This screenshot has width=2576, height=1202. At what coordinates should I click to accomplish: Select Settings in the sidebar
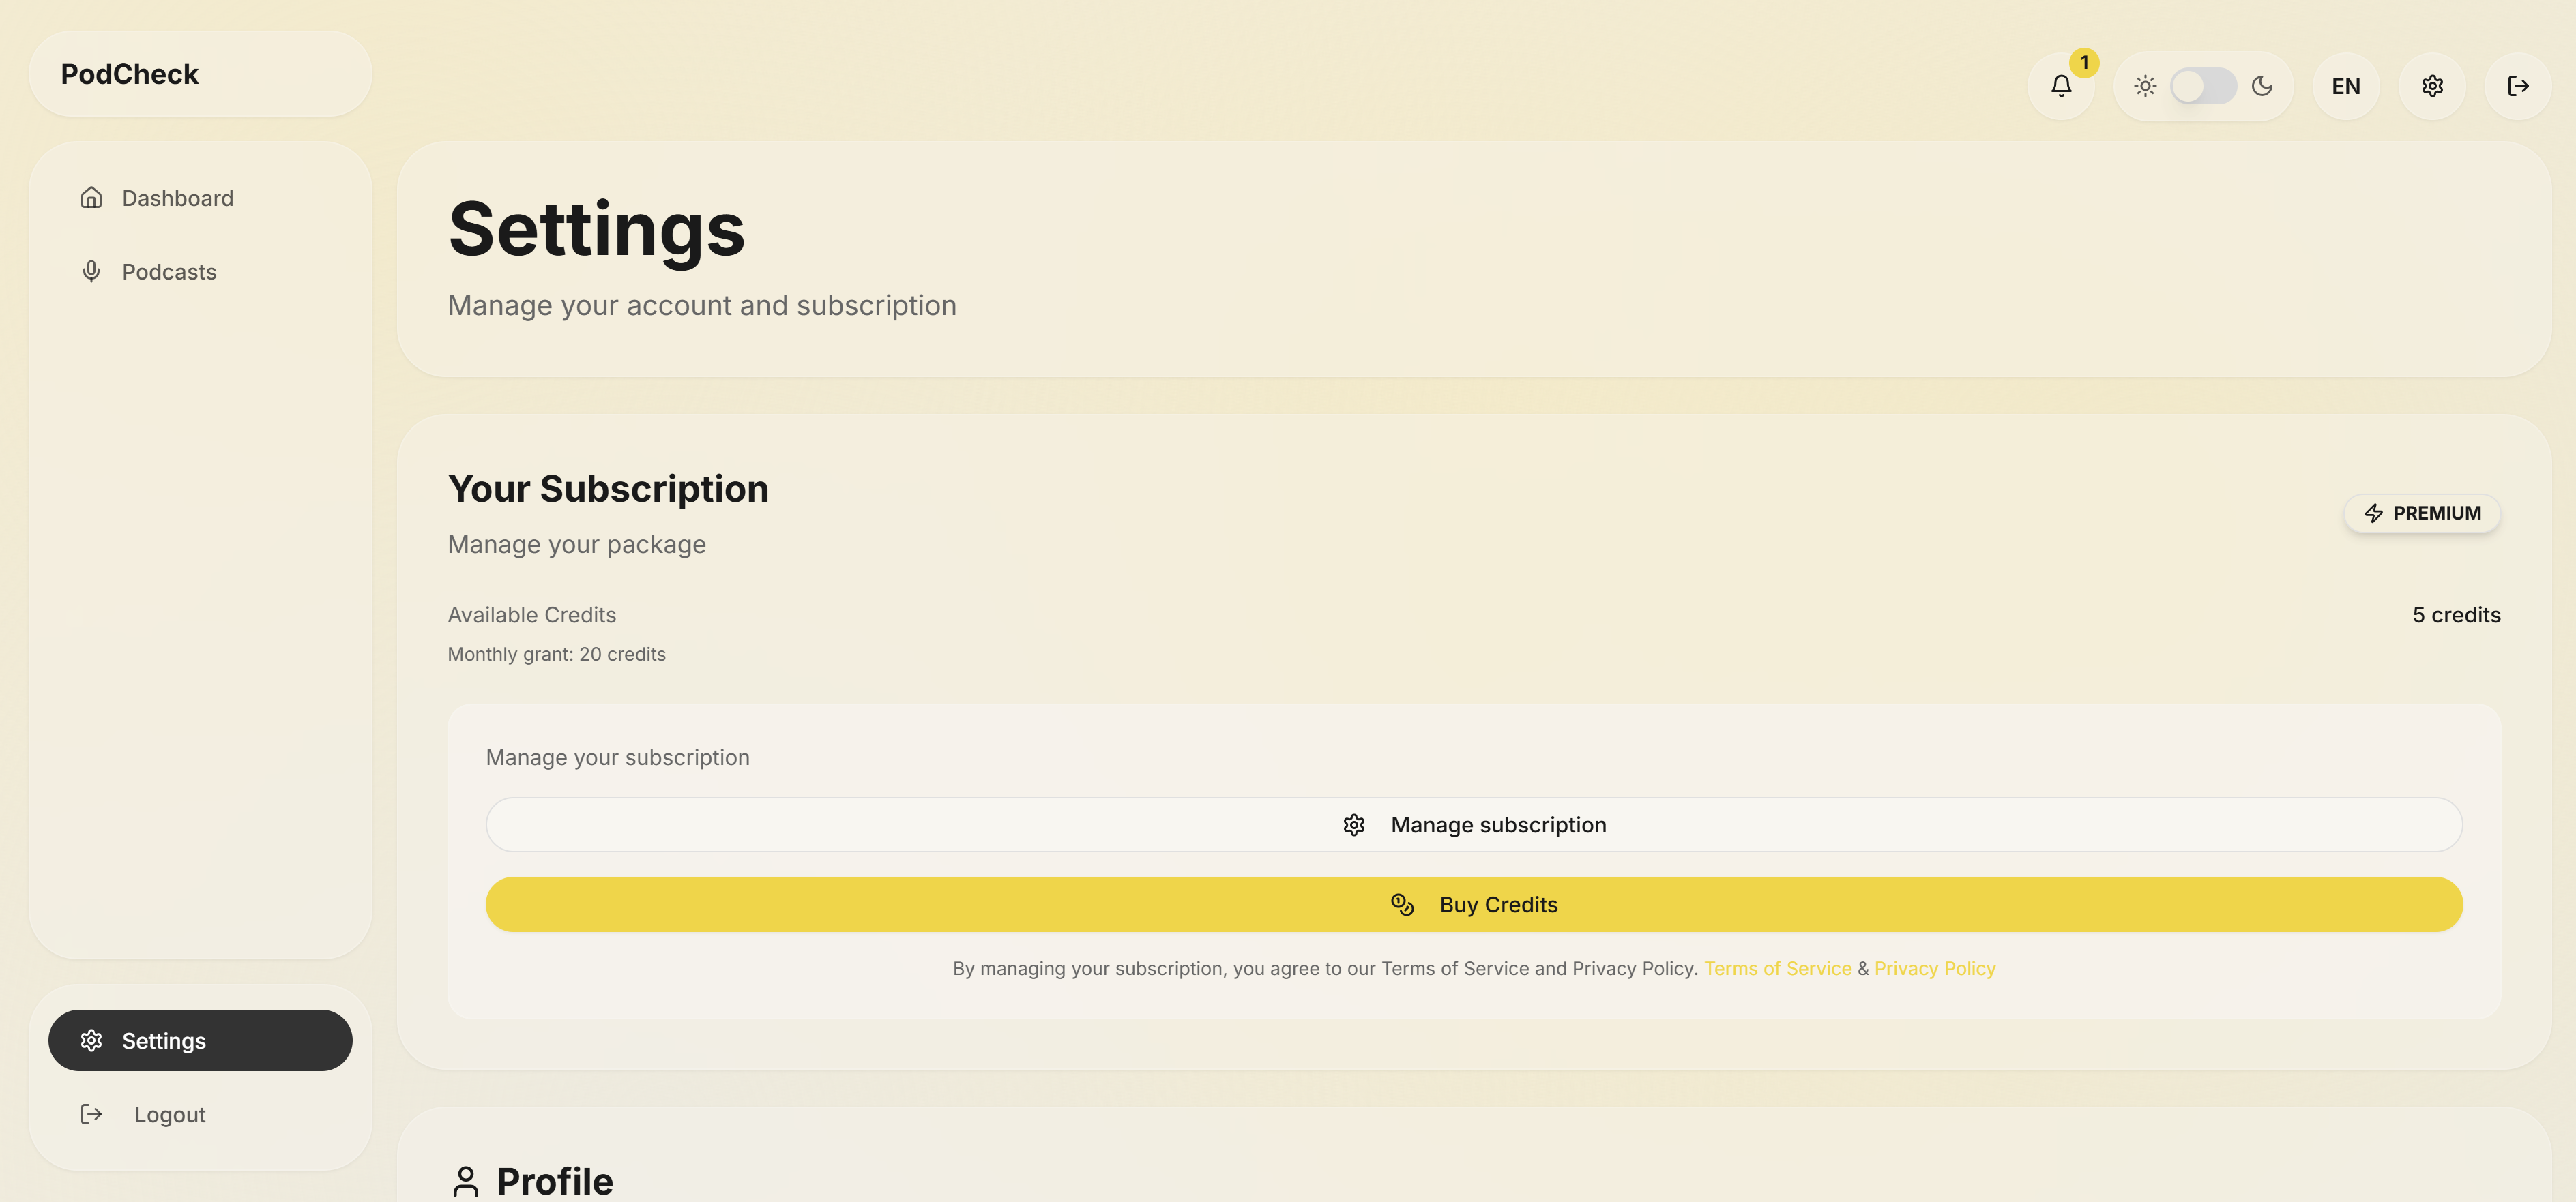click(x=200, y=1040)
